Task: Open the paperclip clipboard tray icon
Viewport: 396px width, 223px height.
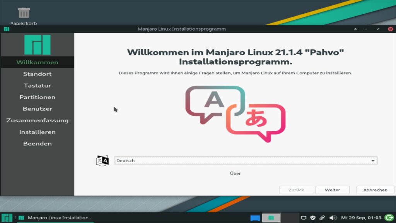Action: click(x=322, y=218)
